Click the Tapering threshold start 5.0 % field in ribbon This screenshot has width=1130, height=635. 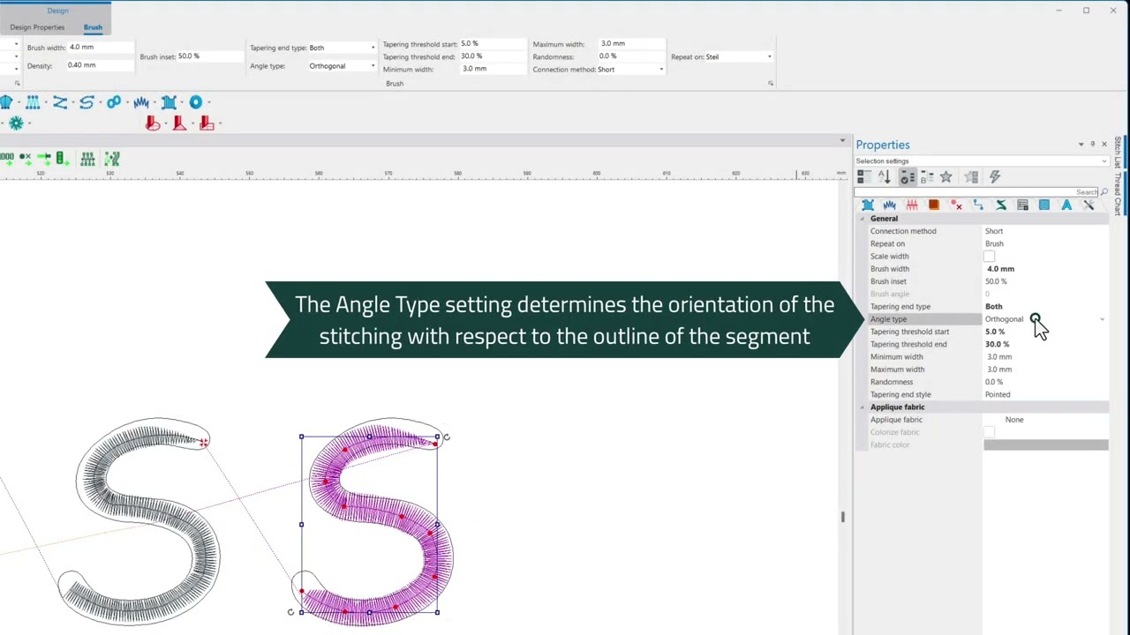[492, 44]
